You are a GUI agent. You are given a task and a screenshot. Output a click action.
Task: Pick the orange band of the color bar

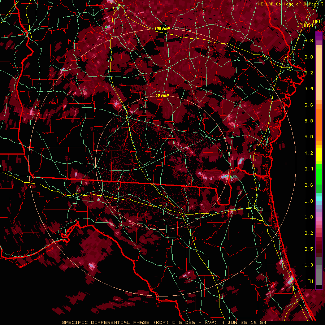319,124
